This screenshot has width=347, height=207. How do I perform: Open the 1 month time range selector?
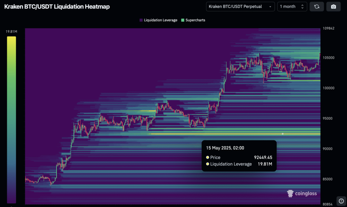coord(292,7)
